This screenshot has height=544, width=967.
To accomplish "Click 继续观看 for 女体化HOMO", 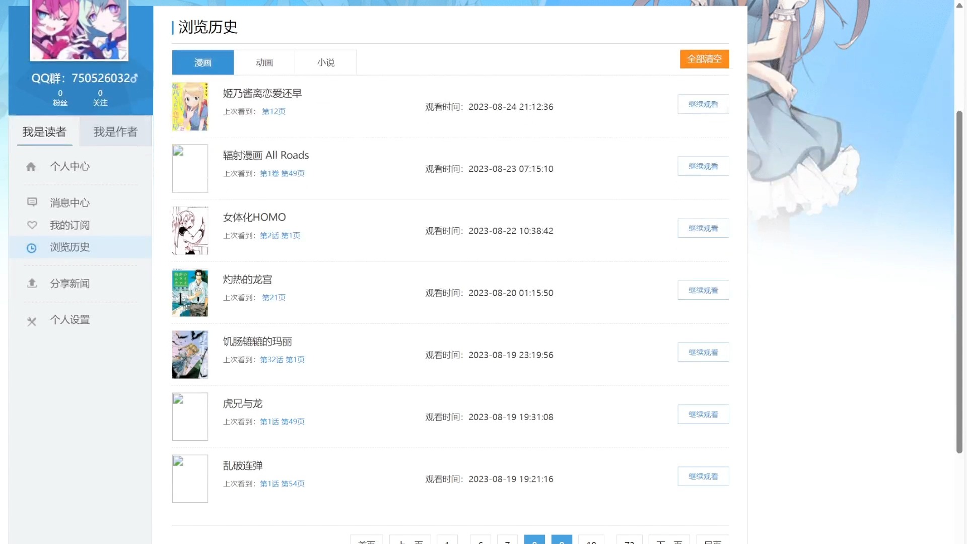I will click(703, 228).
